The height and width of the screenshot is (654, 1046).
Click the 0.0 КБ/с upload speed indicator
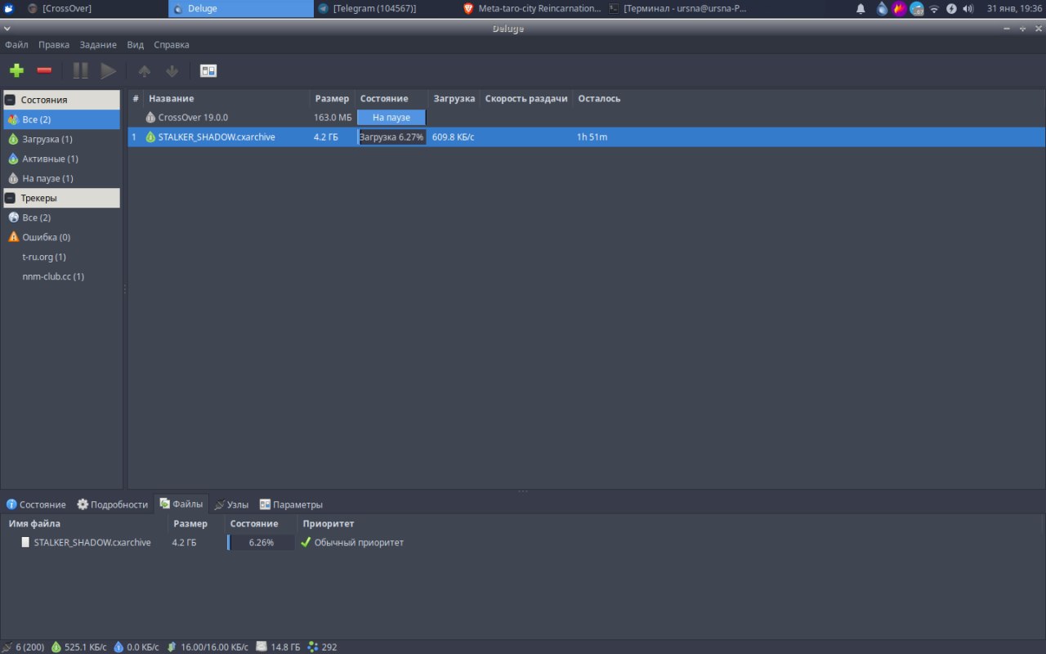click(x=136, y=647)
